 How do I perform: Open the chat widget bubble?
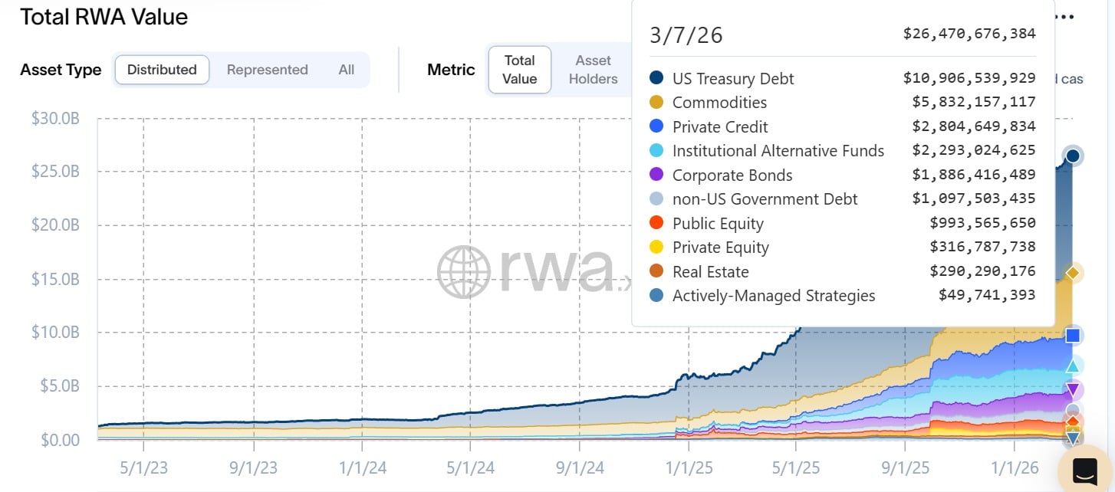click(1084, 468)
